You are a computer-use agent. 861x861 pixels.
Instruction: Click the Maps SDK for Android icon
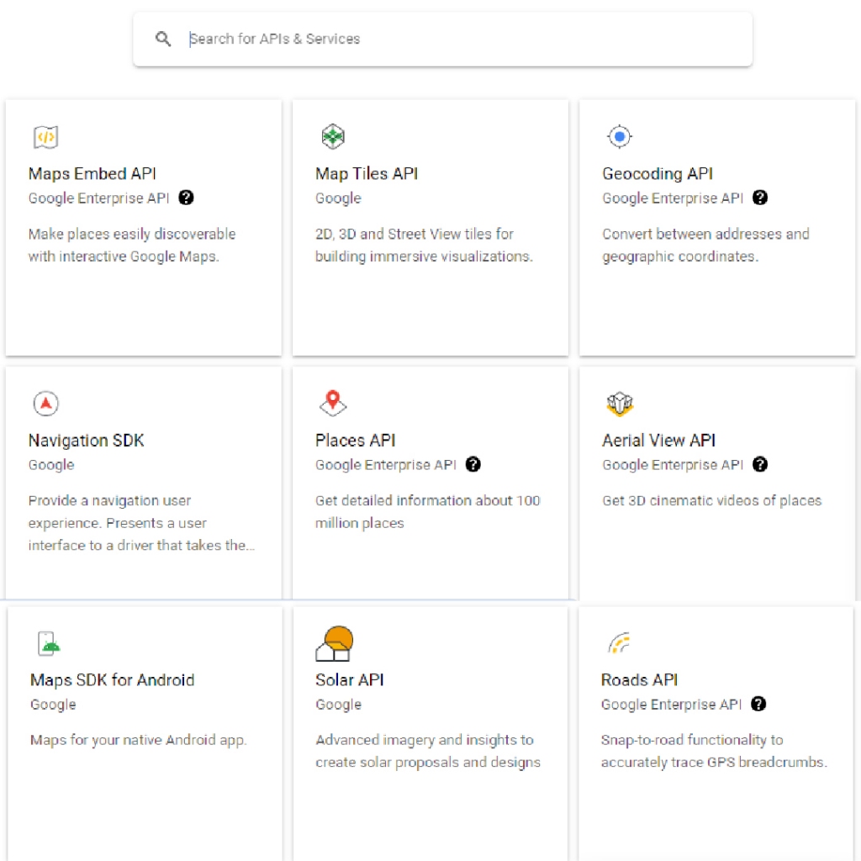(x=50, y=643)
